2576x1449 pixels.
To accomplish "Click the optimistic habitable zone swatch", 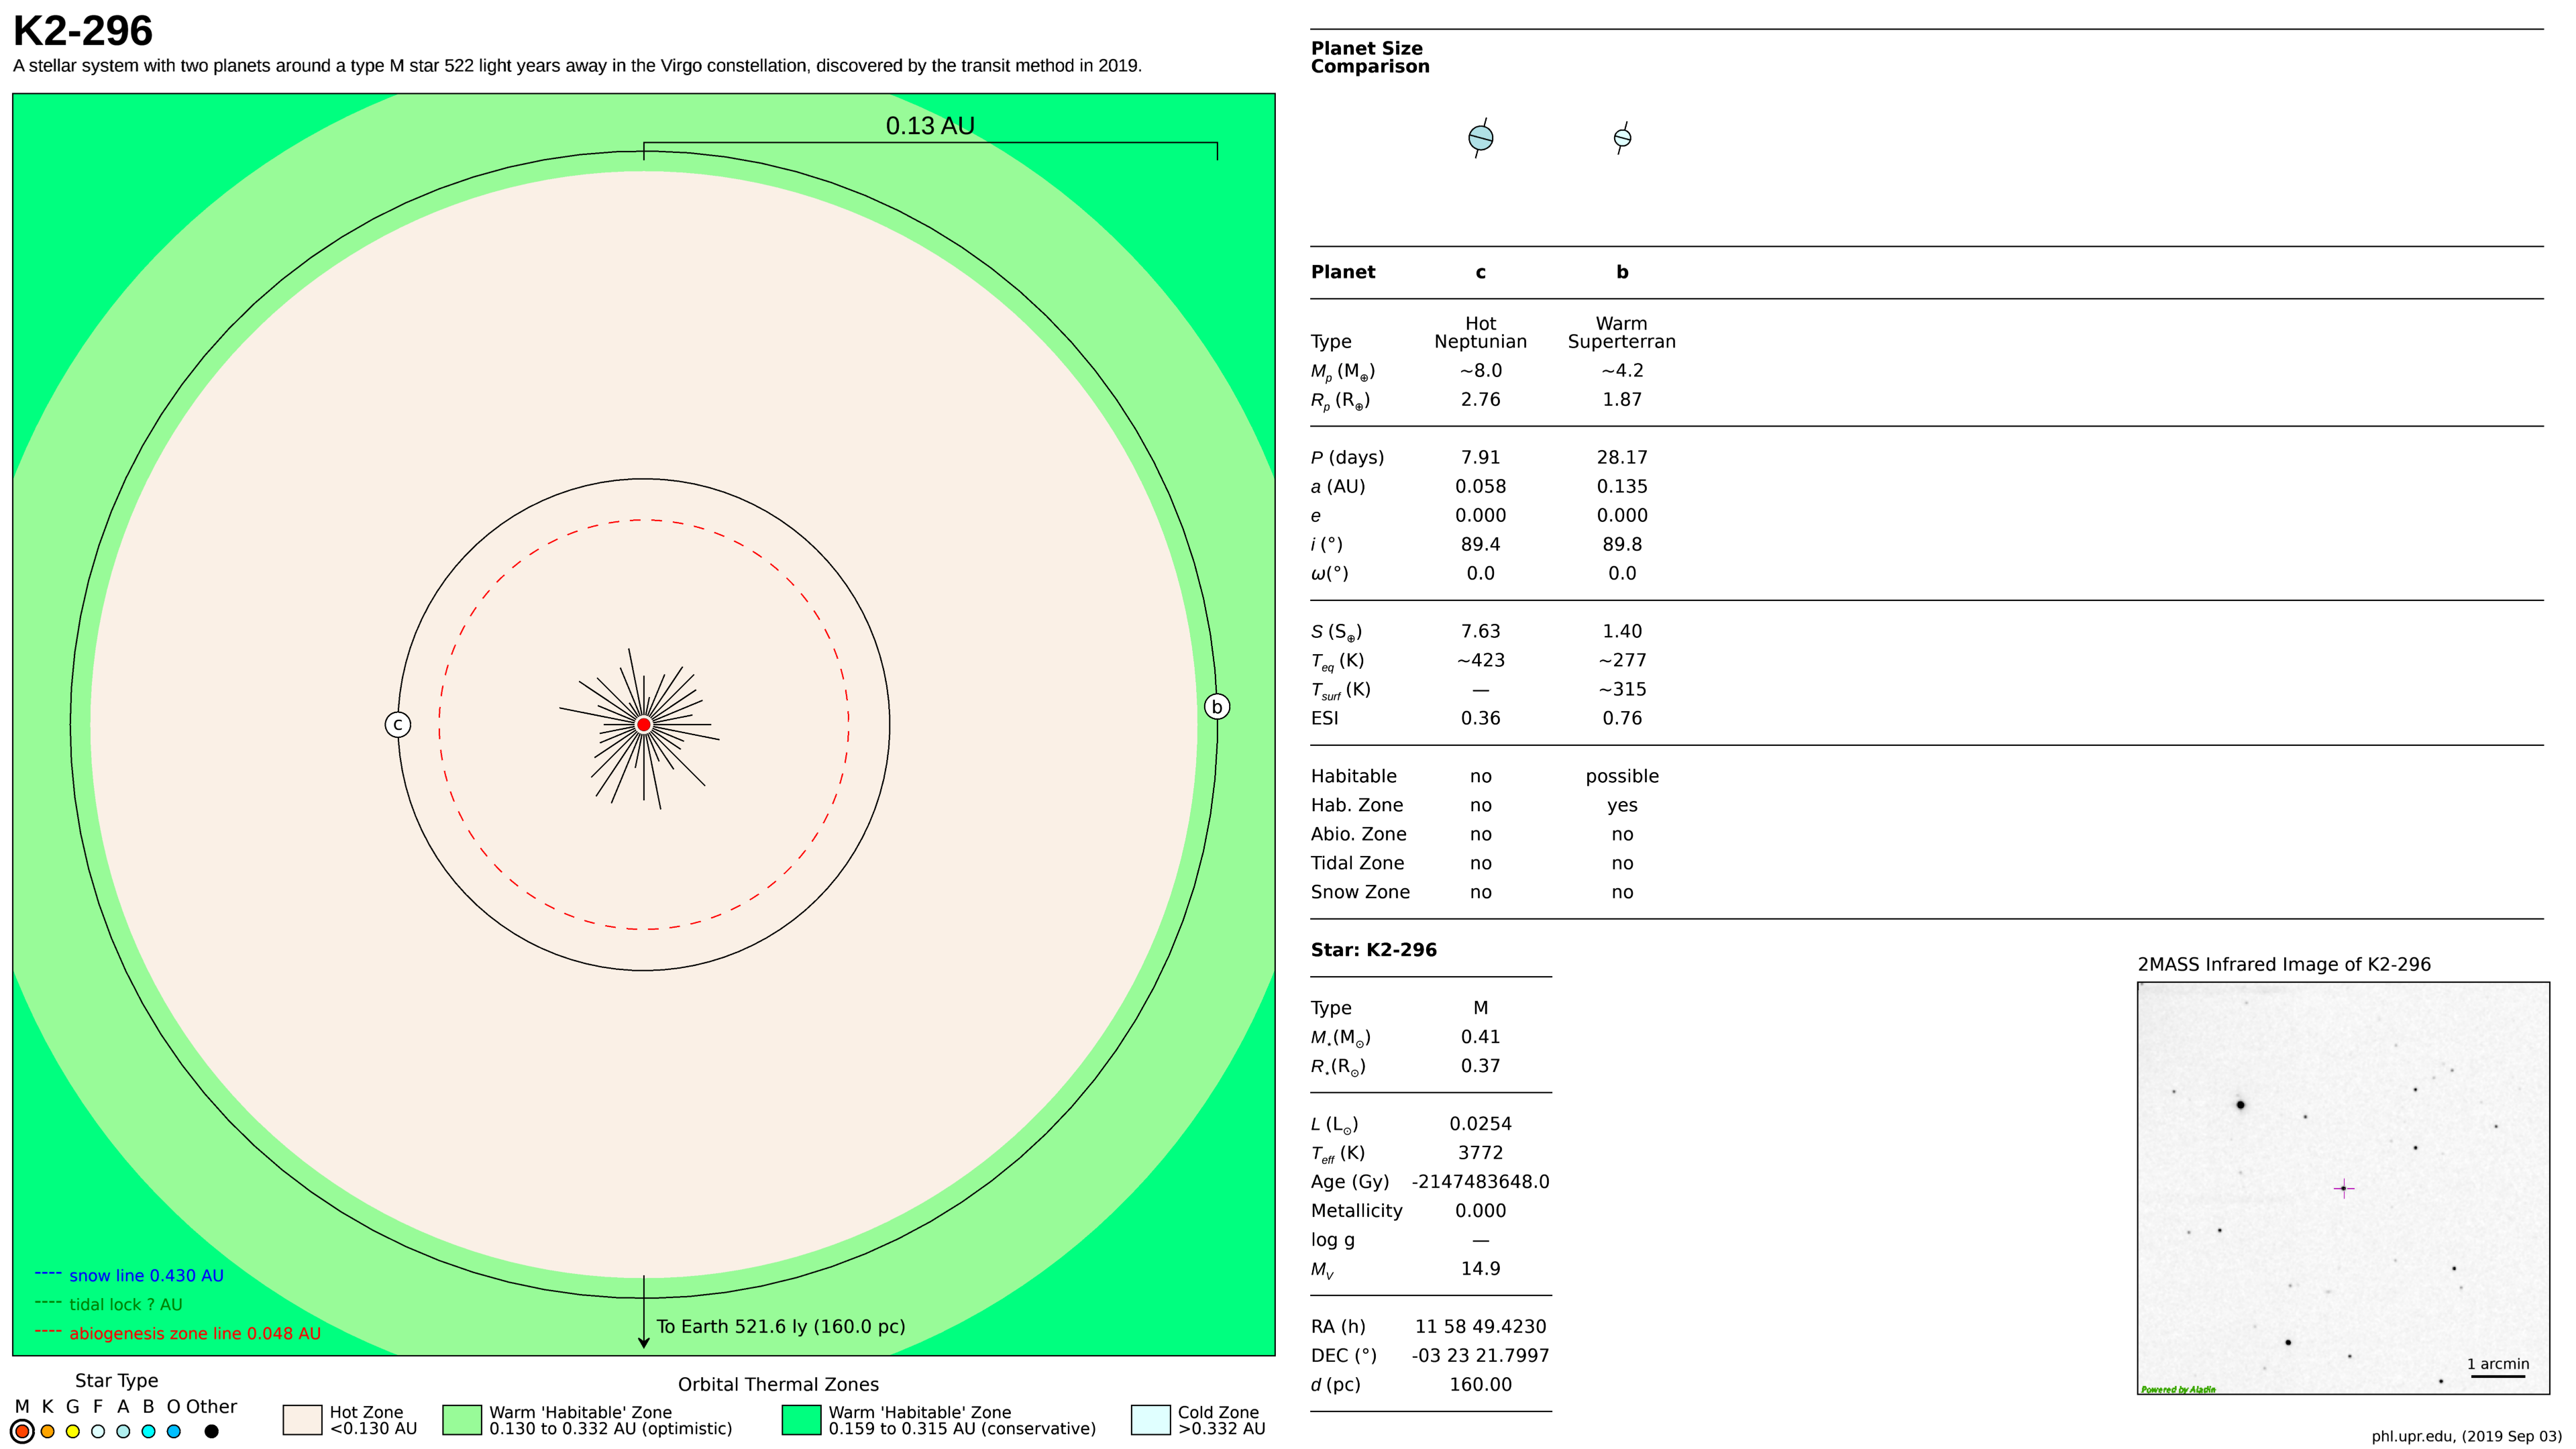I will (x=462, y=1420).
